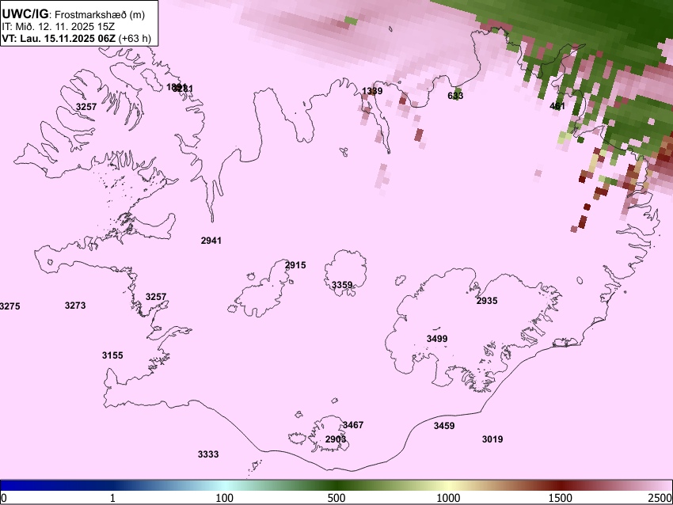Pick the 2935 value on the map
The image size is (673, 505).
[487, 301]
